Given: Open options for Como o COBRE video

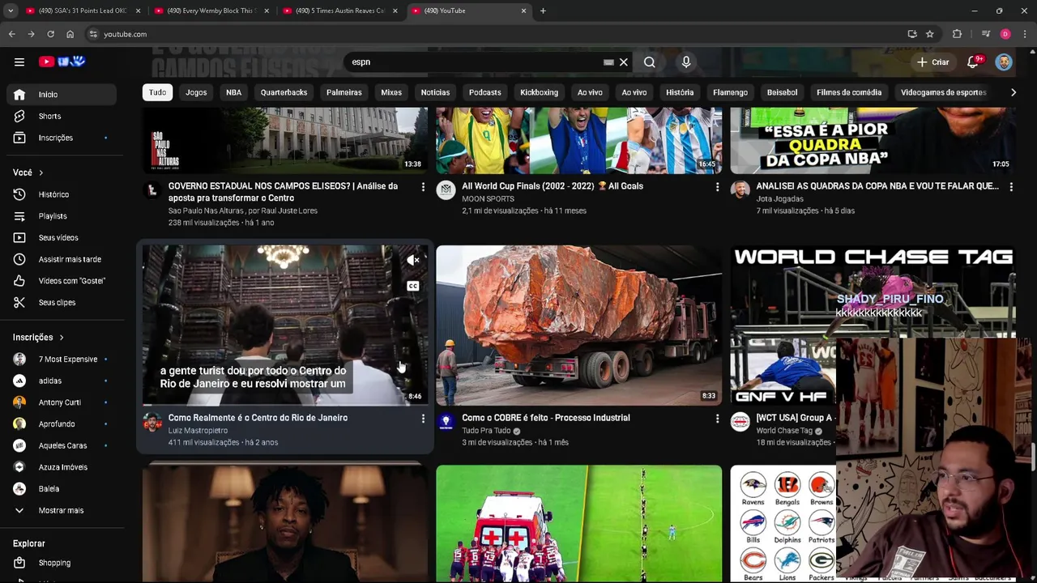Looking at the screenshot, I should [717, 419].
